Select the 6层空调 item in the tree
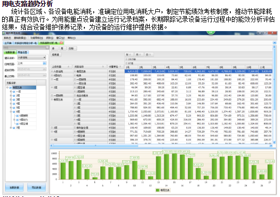 tap(24, 124)
